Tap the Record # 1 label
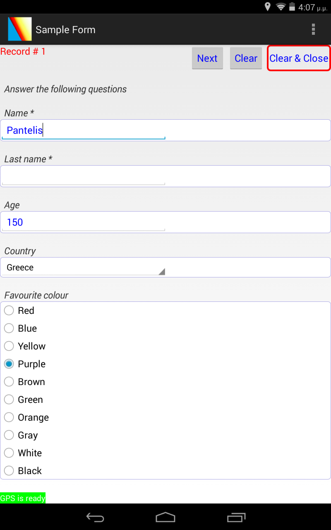This screenshot has width=331, height=530. click(x=23, y=51)
